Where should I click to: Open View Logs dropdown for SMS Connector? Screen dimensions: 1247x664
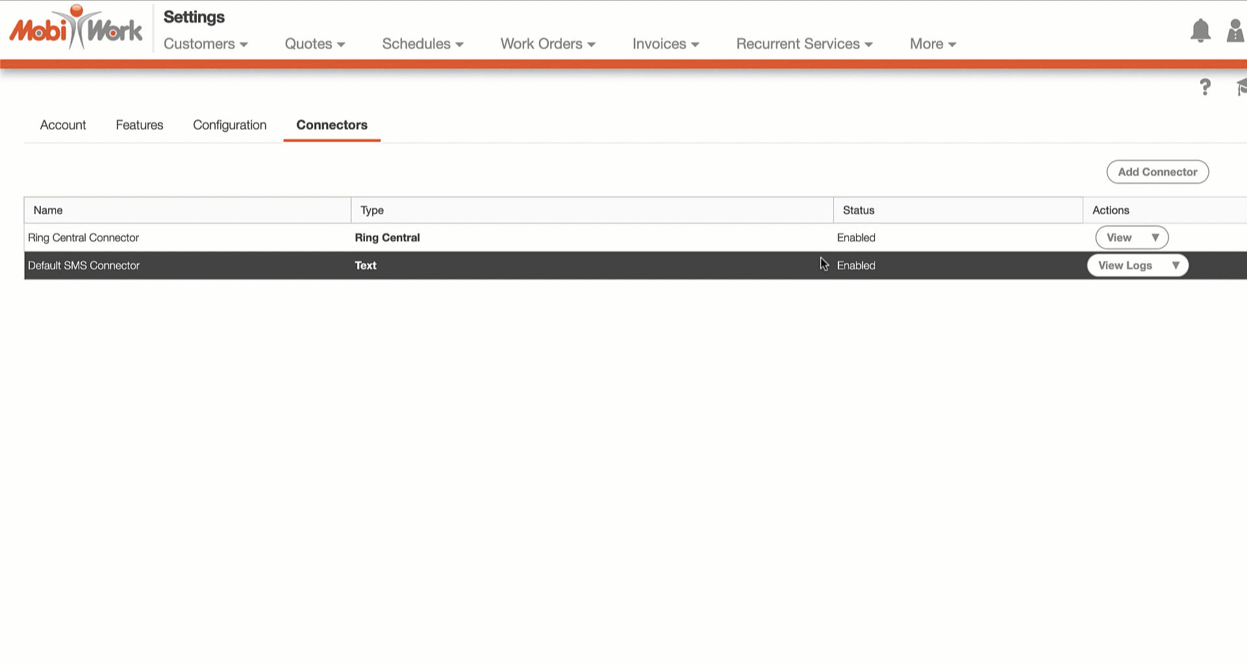click(1175, 266)
